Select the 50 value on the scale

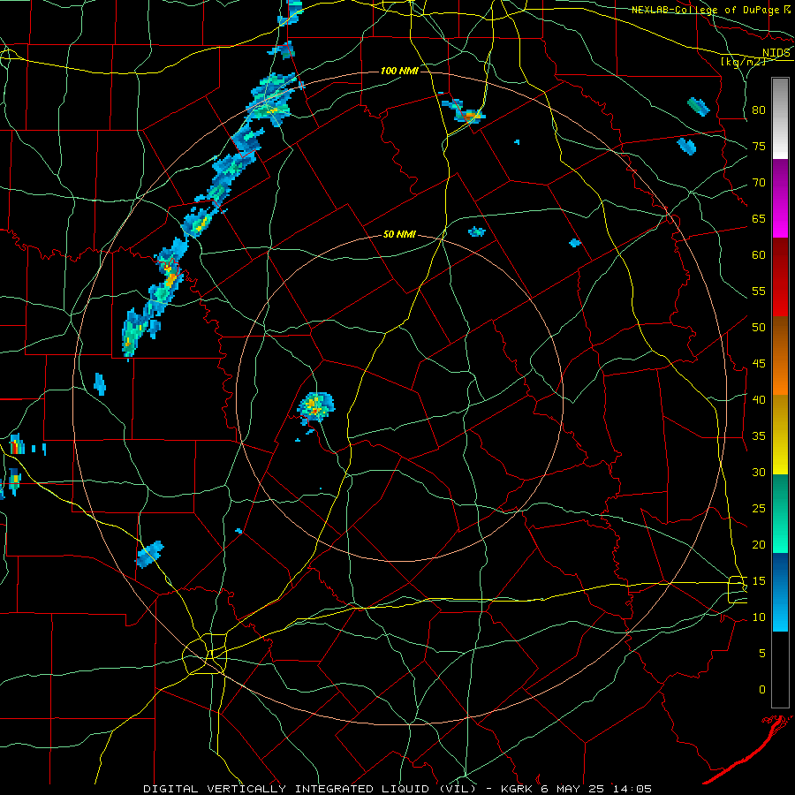pyautogui.click(x=759, y=328)
